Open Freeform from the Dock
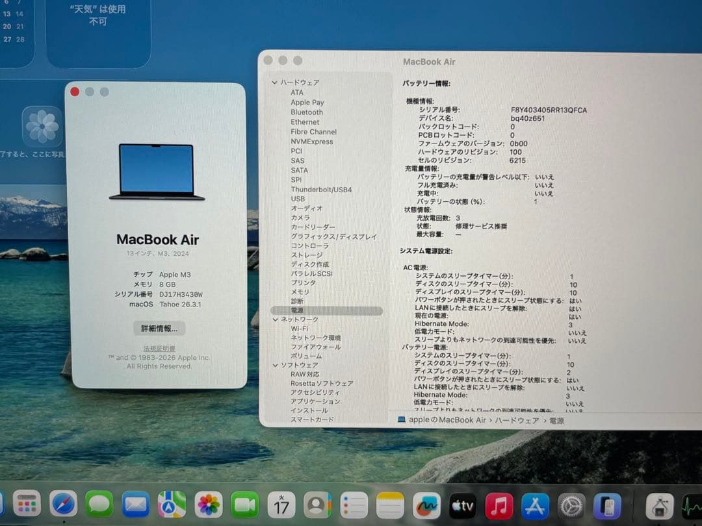The height and width of the screenshot is (526, 702). click(x=426, y=505)
